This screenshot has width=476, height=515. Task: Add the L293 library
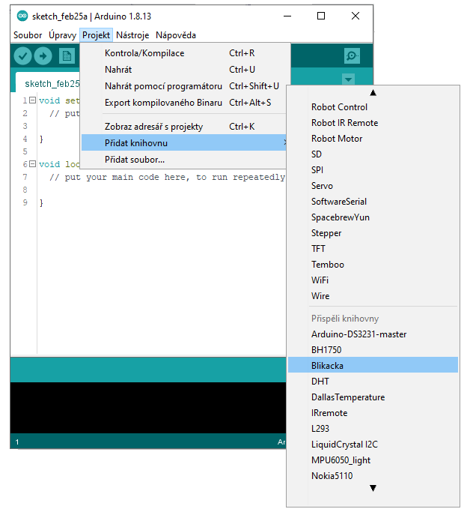pyautogui.click(x=373, y=429)
